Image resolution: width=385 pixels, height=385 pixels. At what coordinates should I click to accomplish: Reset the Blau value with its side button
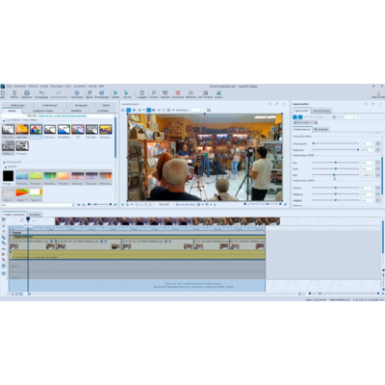tap(377, 175)
